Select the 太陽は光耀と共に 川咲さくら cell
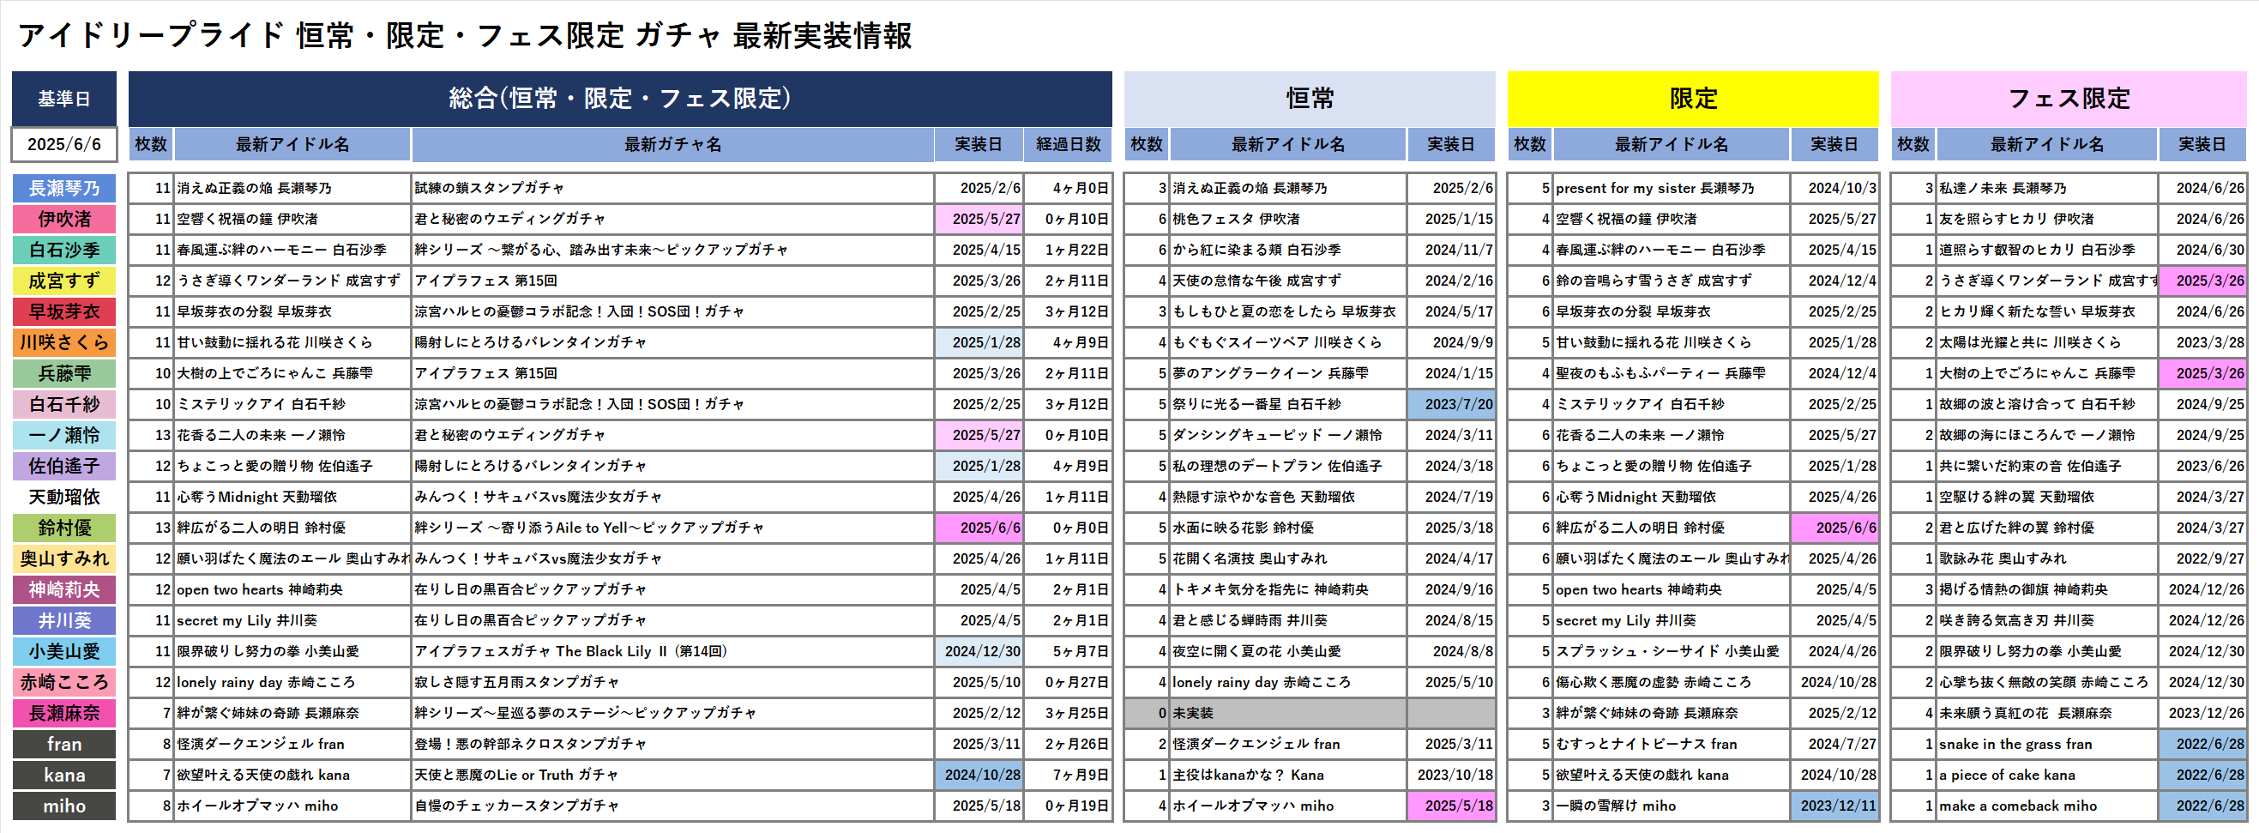The image size is (2259, 833). (2046, 343)
